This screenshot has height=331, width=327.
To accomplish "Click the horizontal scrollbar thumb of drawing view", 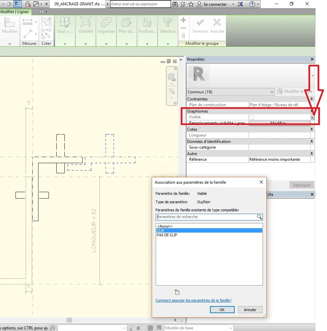I will tap(69, 320).
